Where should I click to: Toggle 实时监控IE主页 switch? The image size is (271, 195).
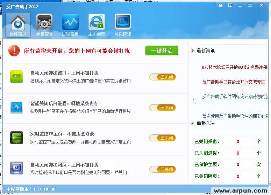click(163, 138)
